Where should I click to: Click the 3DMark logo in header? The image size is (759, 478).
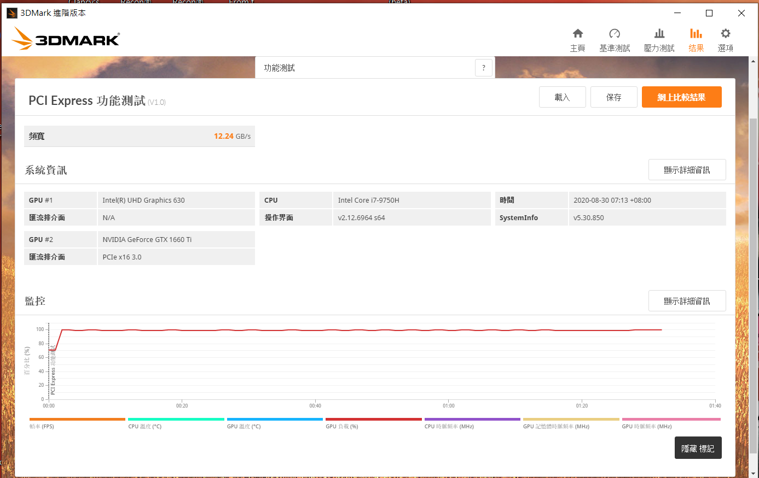66,39
